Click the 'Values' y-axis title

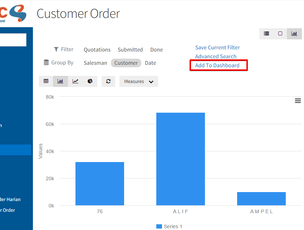(x=40, y=151)
